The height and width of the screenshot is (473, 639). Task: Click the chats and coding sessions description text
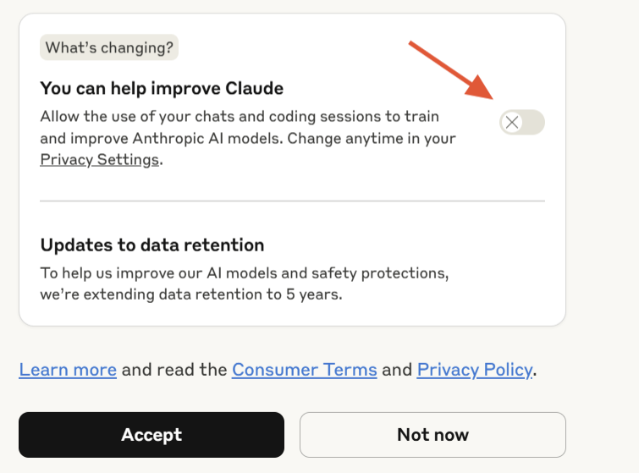(x=240, y=117)
